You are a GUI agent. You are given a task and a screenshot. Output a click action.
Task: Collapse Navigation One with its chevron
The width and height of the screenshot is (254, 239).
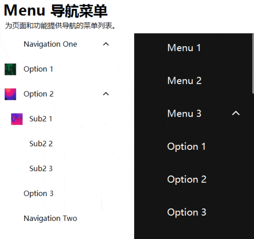106,44
